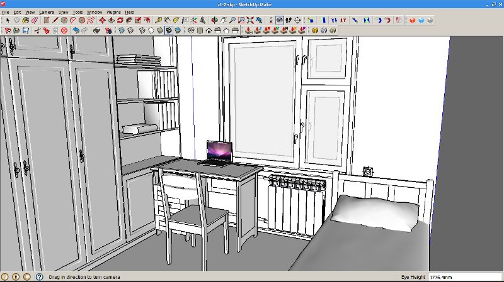Switch to Wireframe face style

[x=142, y=30]
